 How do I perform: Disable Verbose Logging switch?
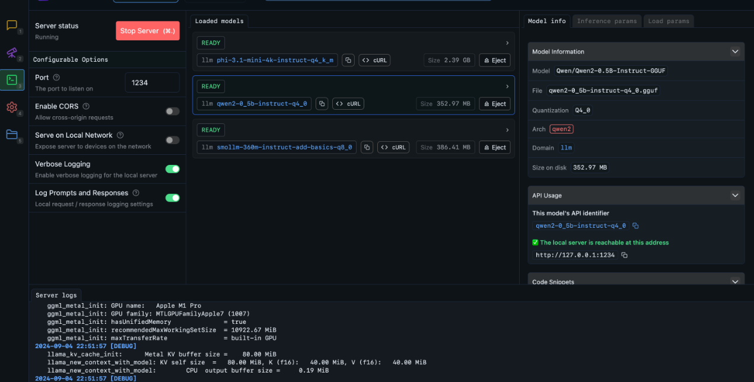coord(173,169)
